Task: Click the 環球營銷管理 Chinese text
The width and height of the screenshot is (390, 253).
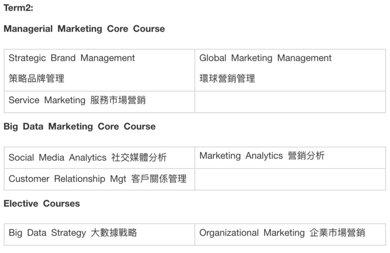Action: (x=227, y=78)
